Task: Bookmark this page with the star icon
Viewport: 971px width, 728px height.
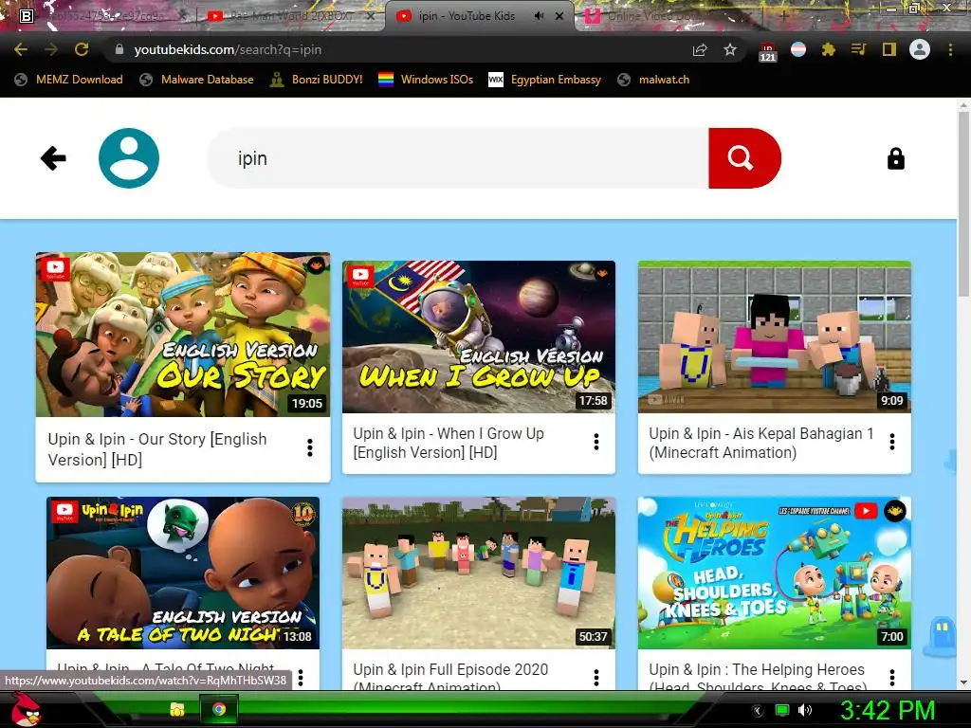Action: 730,49
